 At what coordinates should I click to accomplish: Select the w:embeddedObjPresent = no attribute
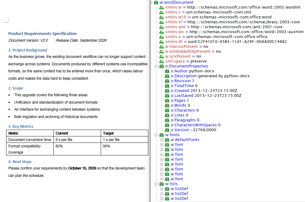click(x=193, y=51)
